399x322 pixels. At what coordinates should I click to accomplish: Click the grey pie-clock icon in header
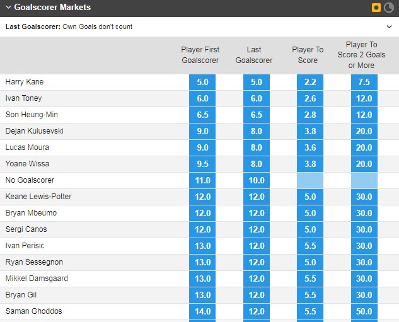[x=389, y=8]
